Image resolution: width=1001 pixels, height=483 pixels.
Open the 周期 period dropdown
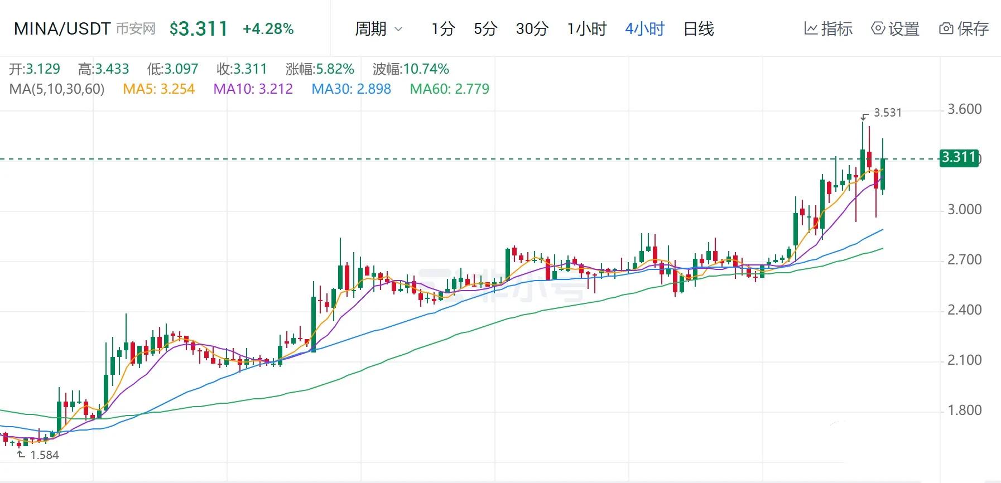[378, 30]
